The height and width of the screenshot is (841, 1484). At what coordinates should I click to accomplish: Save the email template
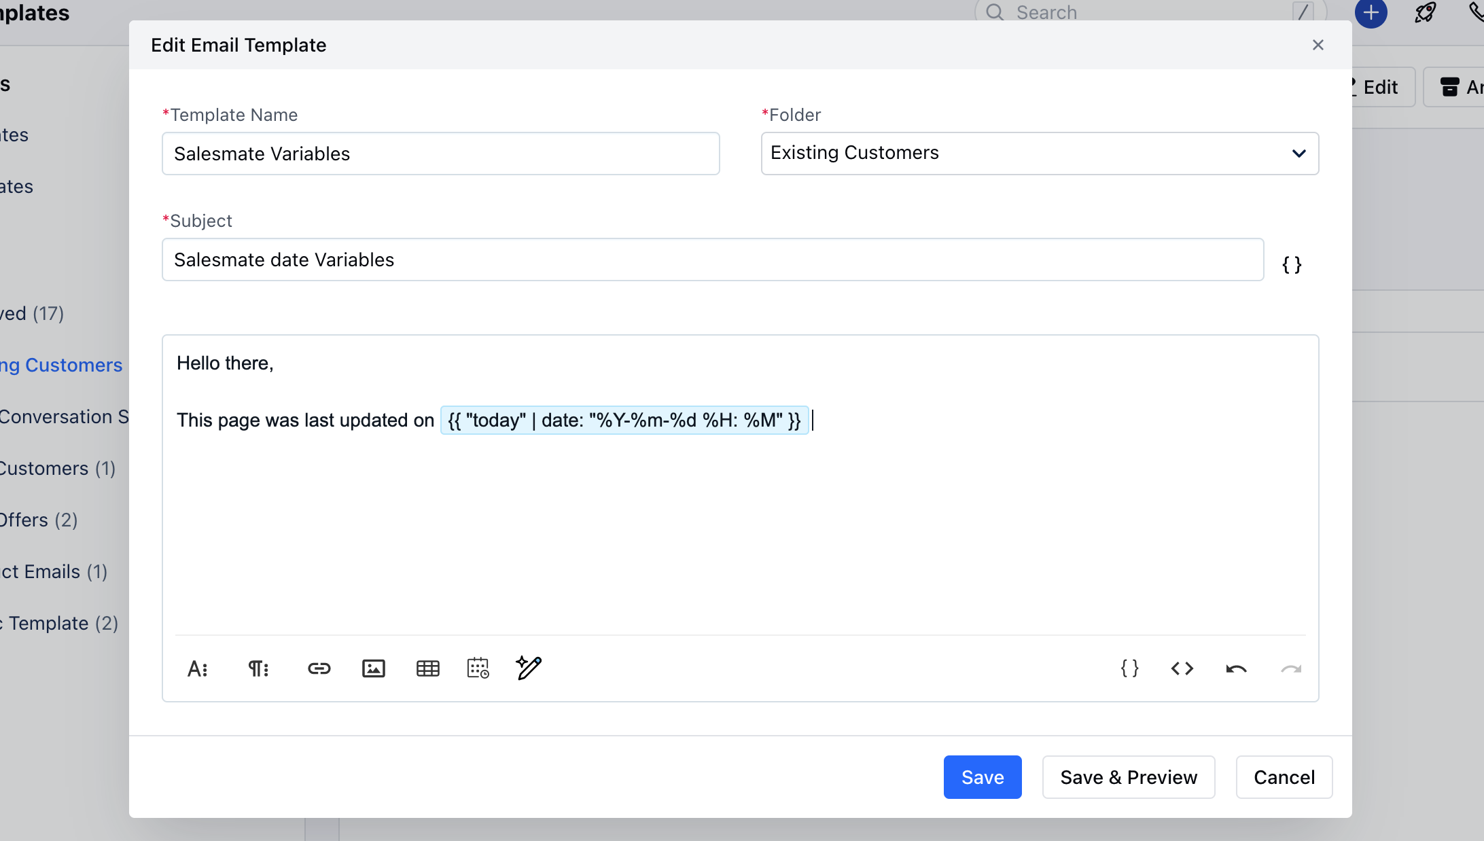(983, 777)
